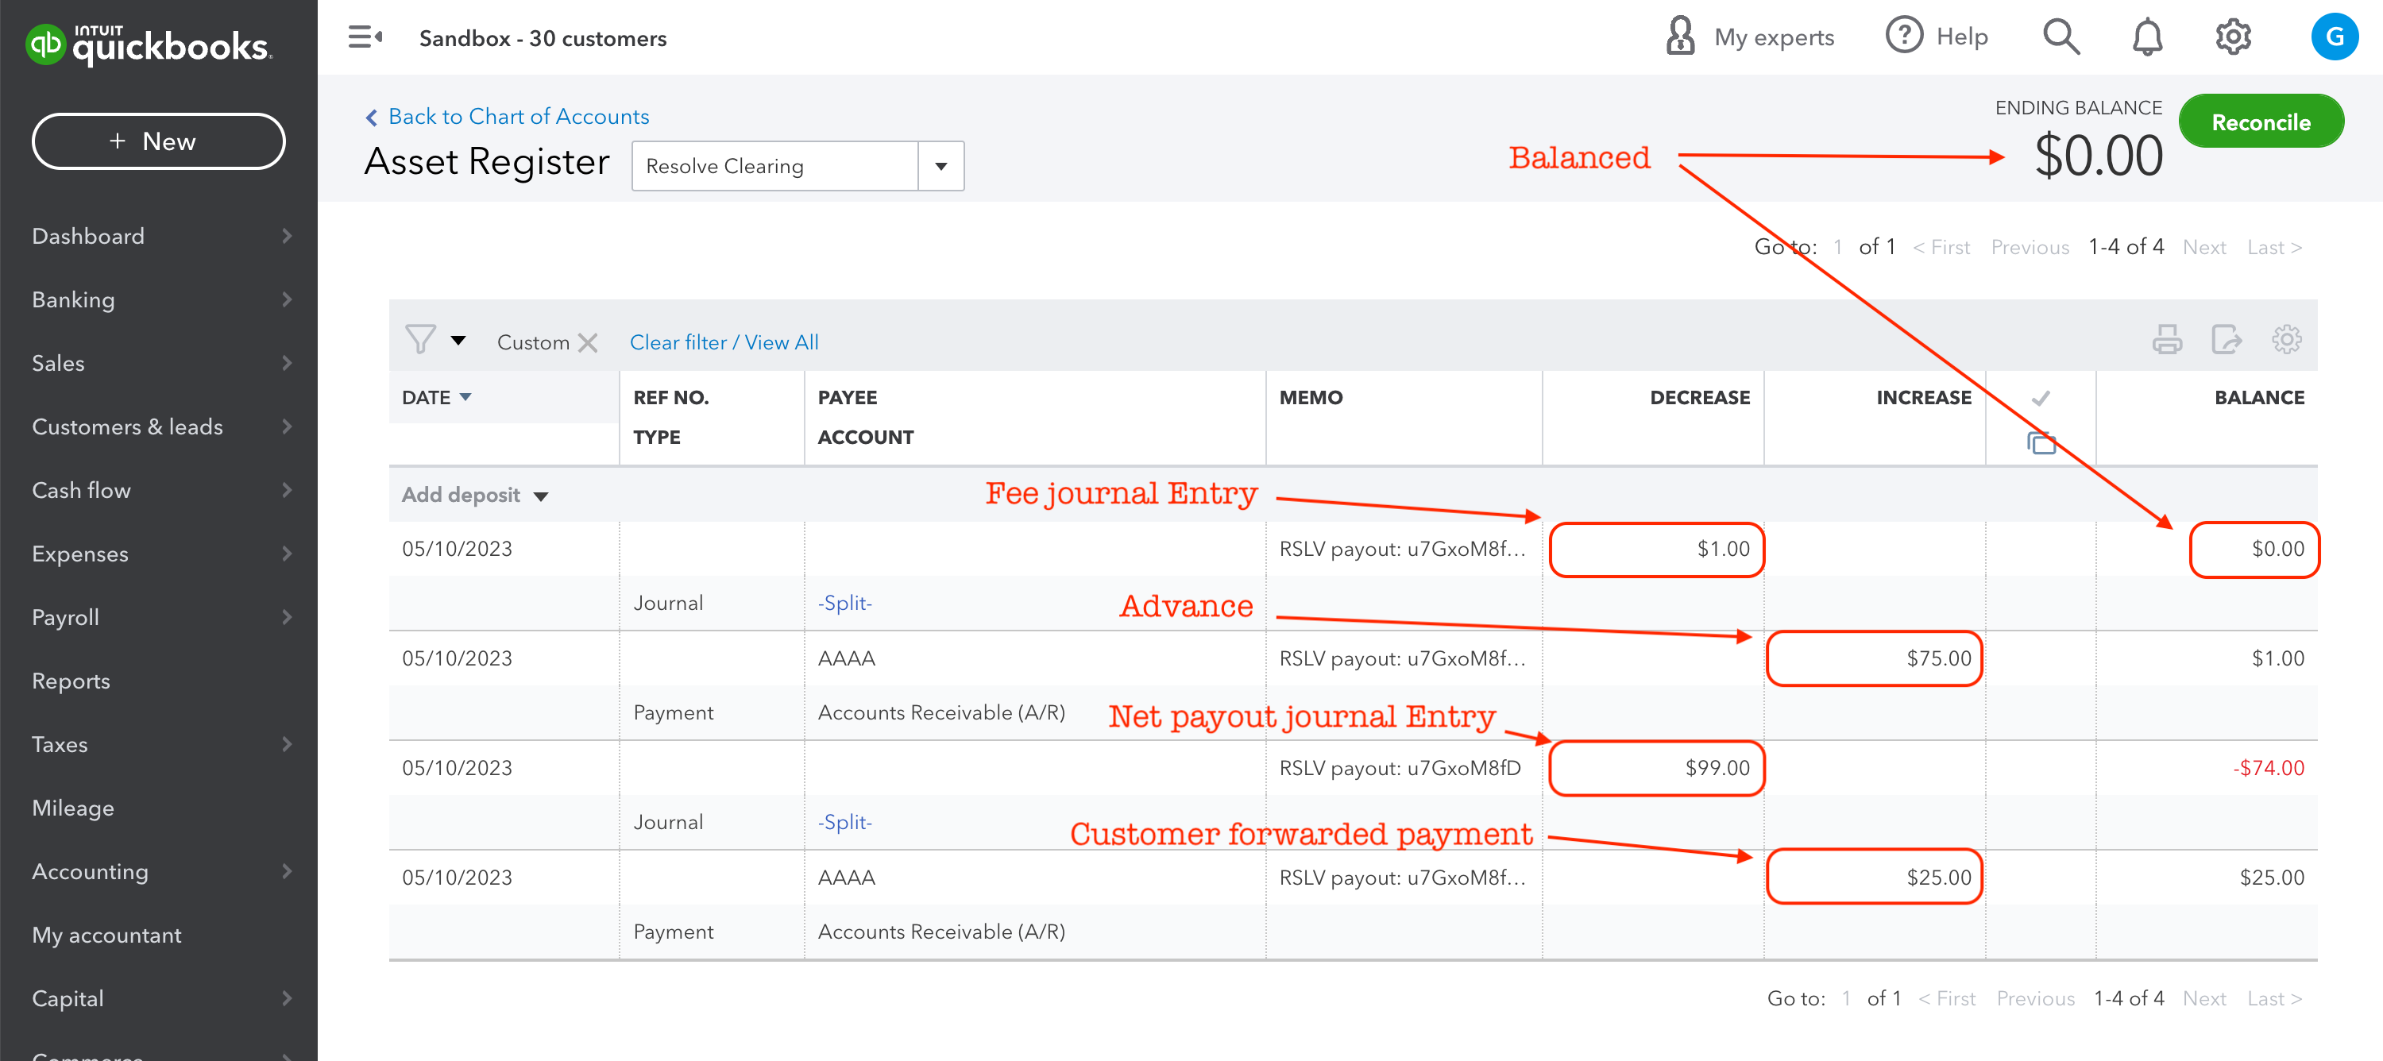Open the search magnifier icon
The height and width of the screenshot is (1061, 2383).
pos(2061,37)
